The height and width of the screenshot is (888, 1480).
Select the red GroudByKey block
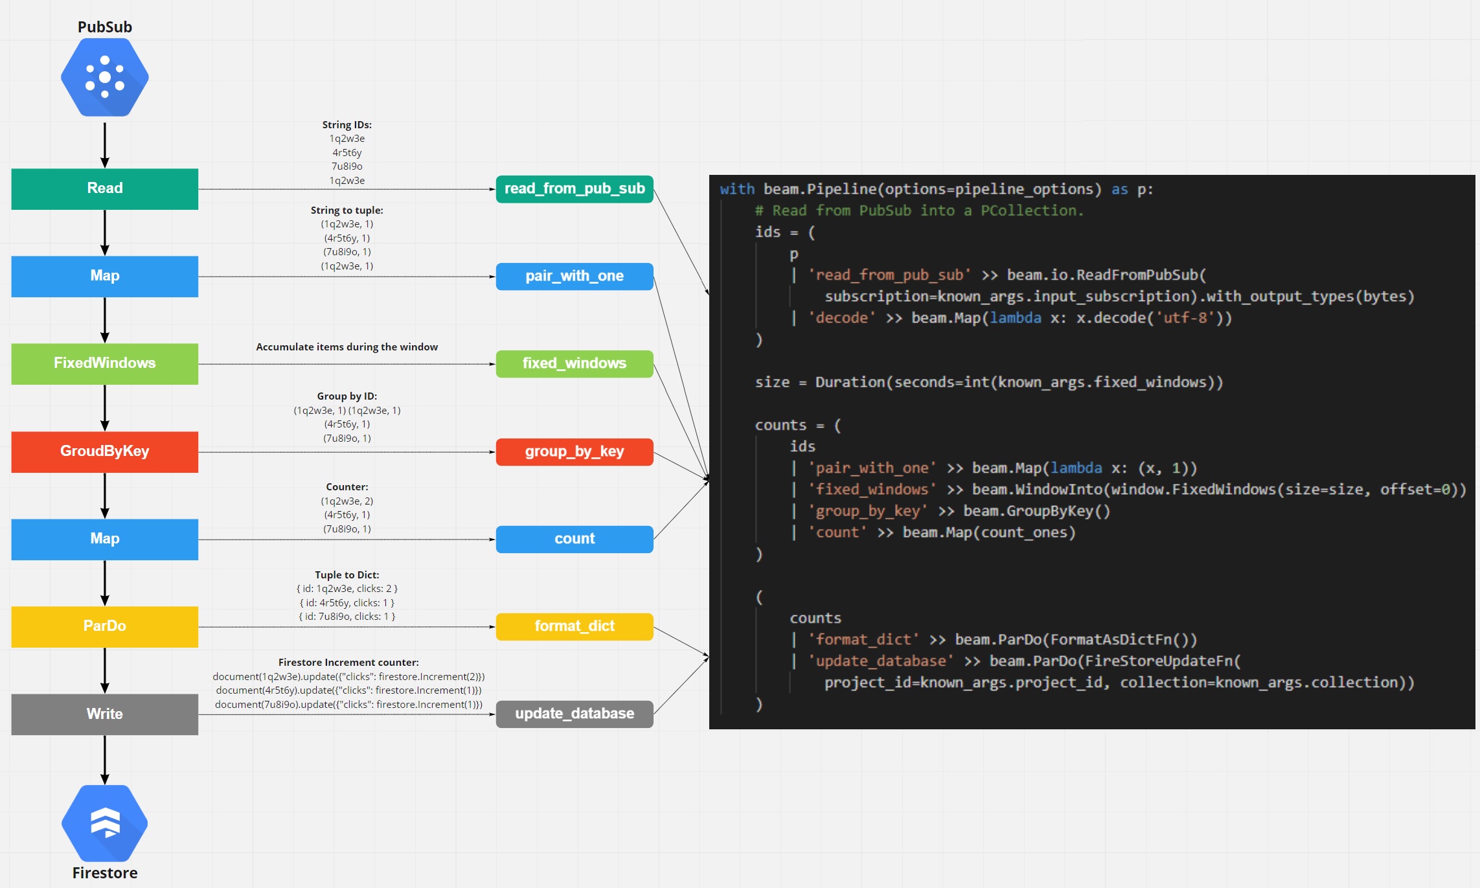(x=104, y=451)
